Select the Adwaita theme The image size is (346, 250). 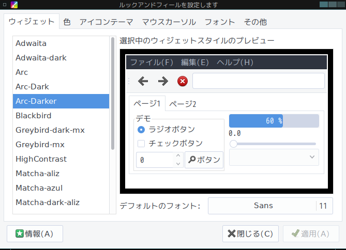[x=61, y=43]
